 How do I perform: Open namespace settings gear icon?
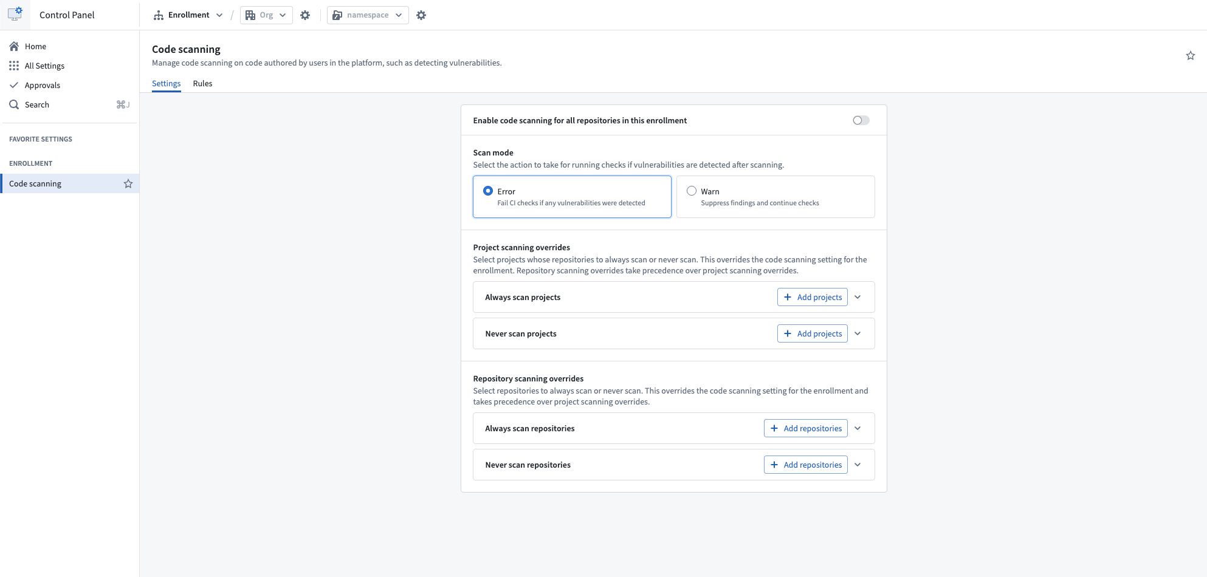click(421, 15)
